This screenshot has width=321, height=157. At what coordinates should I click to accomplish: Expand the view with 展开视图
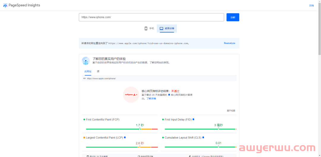point(231,111)
